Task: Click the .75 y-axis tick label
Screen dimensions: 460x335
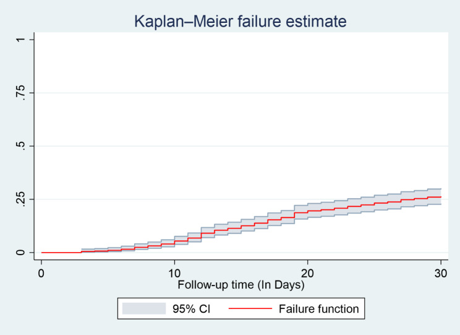Action: tap(22, 93)
